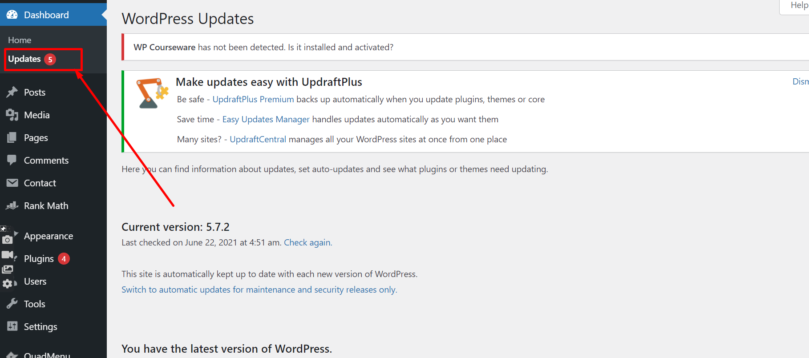The image size is (809, 358).
Task: Click the Posts pushpin icon
Action: [12, 92]
